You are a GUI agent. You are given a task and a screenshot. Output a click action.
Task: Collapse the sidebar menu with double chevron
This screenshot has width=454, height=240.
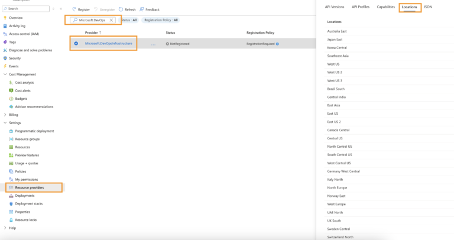[61, 9]
